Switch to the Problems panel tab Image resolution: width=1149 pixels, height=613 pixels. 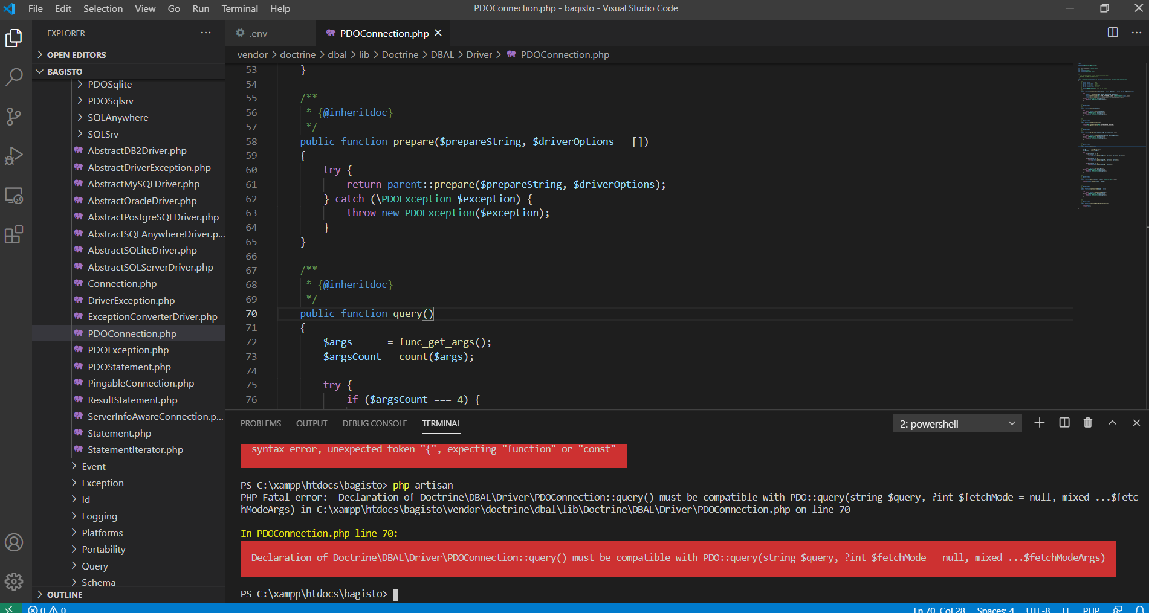pos(261,423)
